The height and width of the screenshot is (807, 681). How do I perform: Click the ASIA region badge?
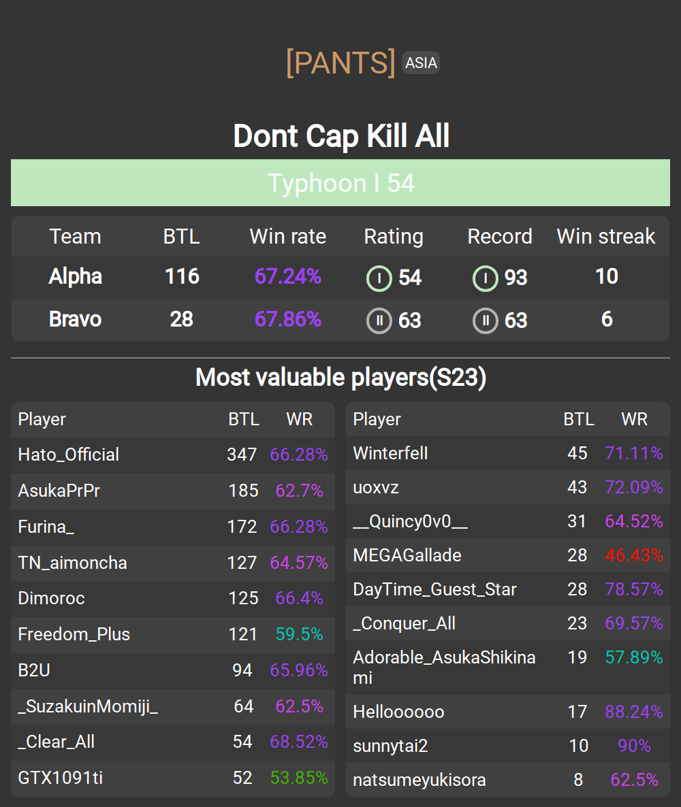[x=421, y=63]
